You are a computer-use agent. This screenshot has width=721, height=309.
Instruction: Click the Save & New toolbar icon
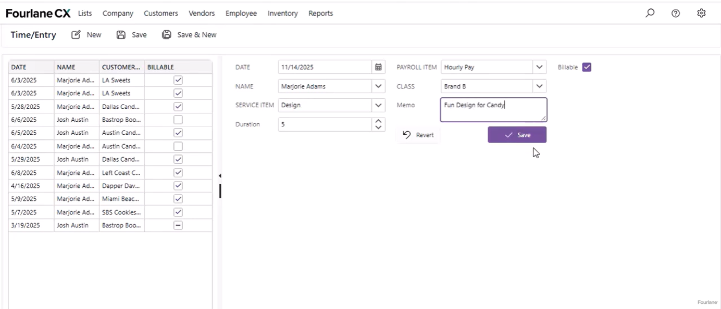click(x=167, y=35)
